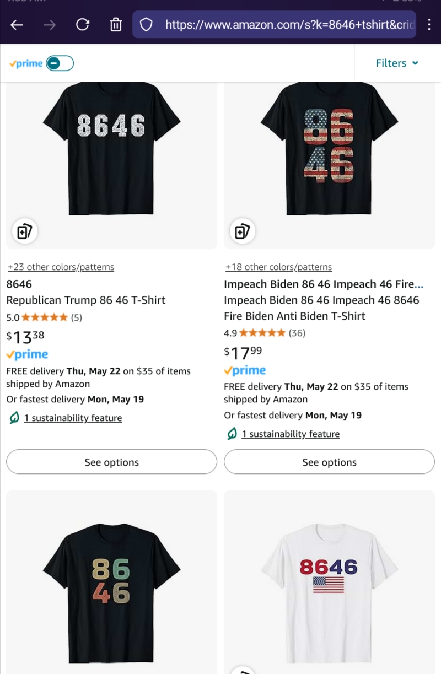Image resolution: width=441 pixels, height=674 pixels.
Task: Show +18 other colors/patterns
Action: pyautogui.click(x=278, y=267)
